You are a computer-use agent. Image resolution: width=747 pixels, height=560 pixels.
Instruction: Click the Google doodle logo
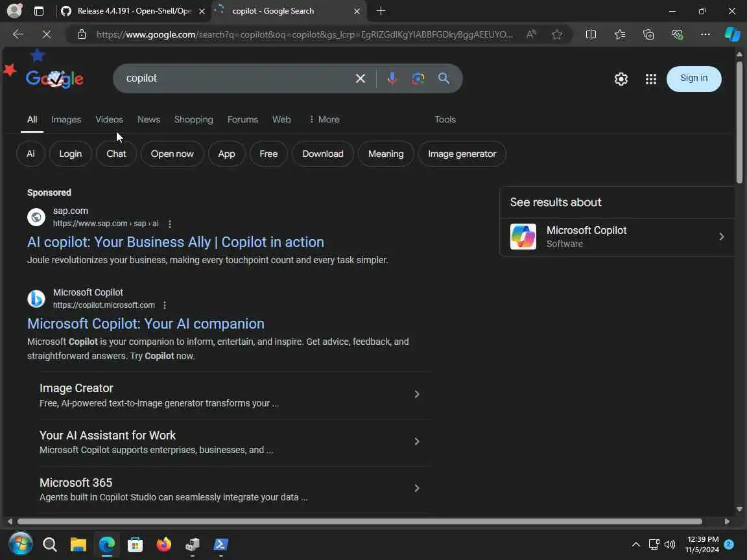[x=54, y=78]
